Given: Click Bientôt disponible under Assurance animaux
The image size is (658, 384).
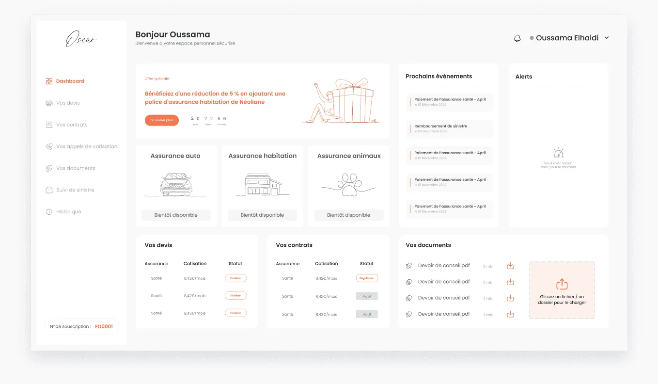Looking at the screenshot, I should (x=349, y=215).
